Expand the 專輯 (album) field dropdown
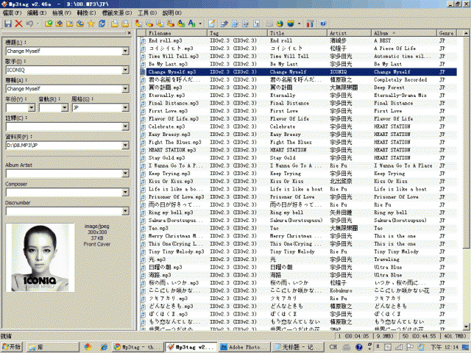Viewport: 471px width, 353px height. [125, 89]
